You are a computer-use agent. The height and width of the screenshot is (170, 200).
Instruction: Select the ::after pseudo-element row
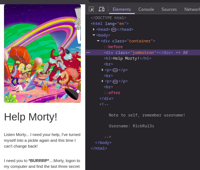point(112,93)
